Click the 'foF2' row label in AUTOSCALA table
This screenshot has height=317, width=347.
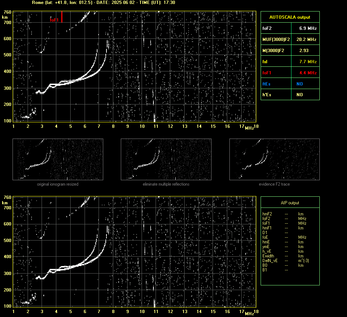pyautogui.click(x=267, y=28)
